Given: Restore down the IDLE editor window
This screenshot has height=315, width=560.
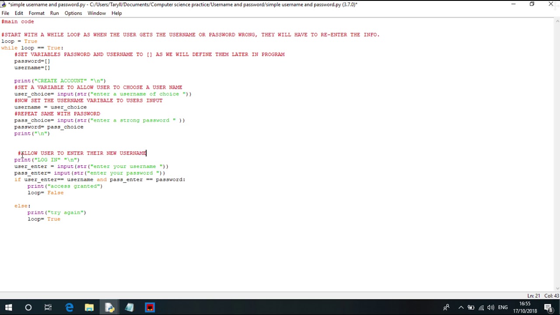Looking at the screenshot, I should (x=532, y=4).
